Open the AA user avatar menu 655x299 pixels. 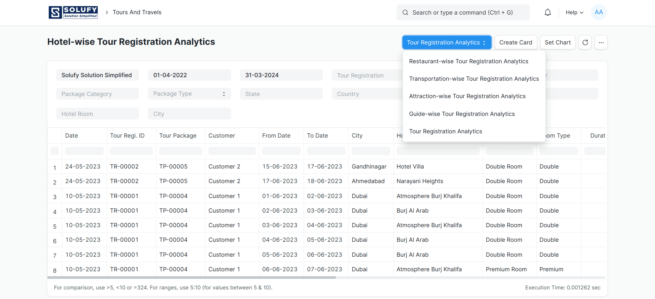coord(599,12)
